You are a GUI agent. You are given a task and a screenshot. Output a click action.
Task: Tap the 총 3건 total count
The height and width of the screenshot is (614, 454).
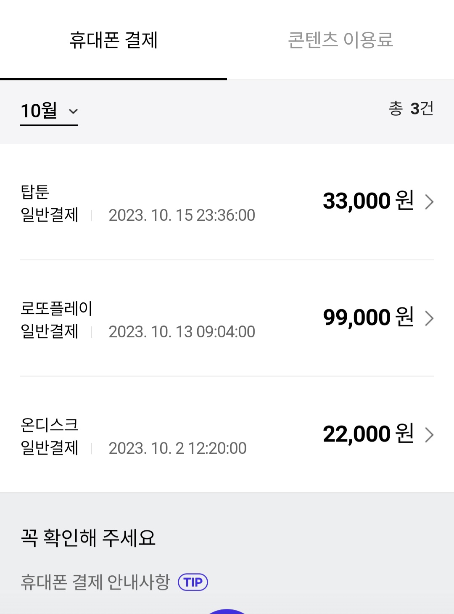(x=411, y=109)
